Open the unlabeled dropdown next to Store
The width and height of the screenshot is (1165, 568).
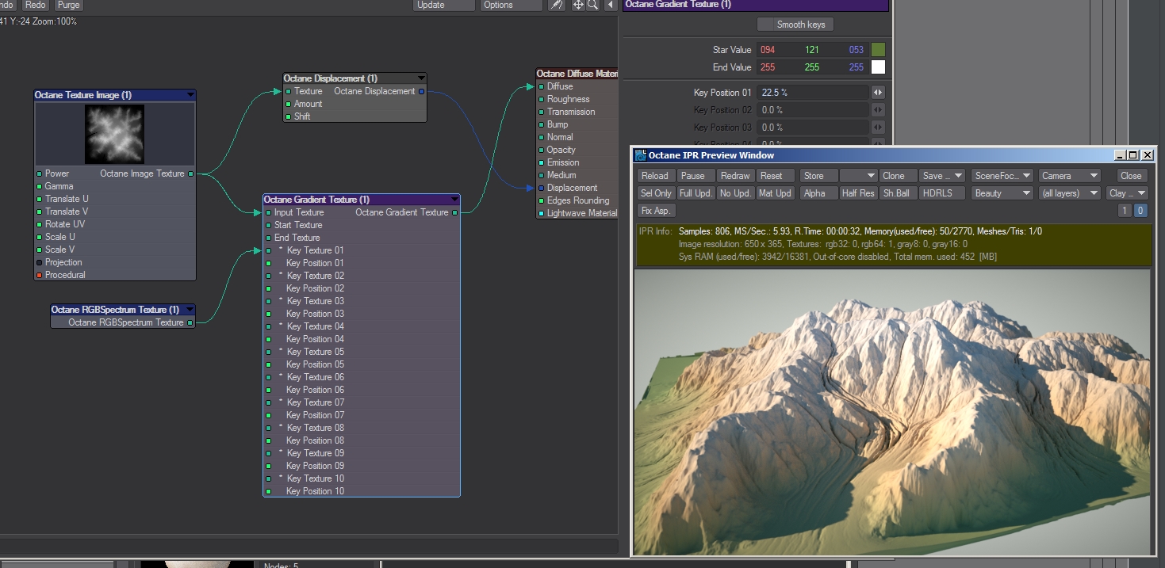click(858, 176)
